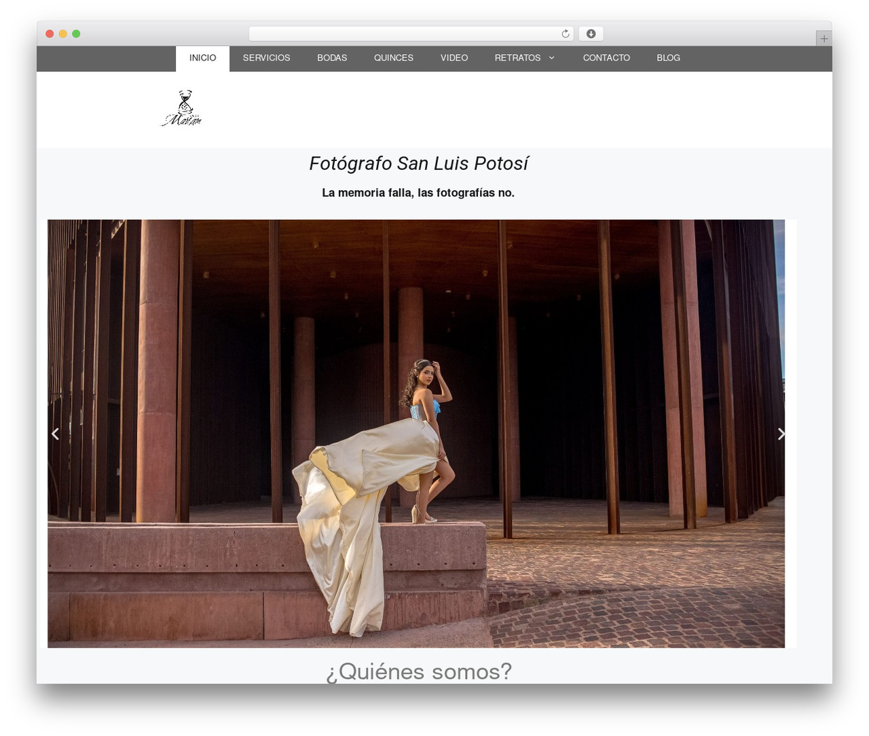Click the quinceañera slideshow photo
The image size is (869, 736).
(416, 434)
